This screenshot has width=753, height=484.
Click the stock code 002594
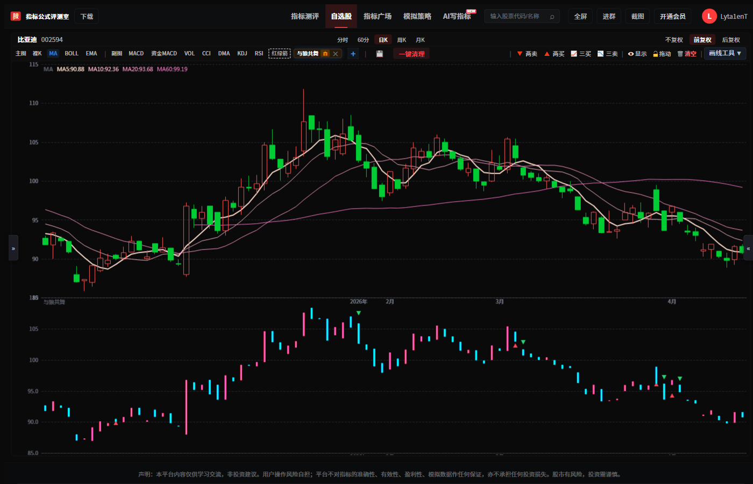tap(52, 40)
